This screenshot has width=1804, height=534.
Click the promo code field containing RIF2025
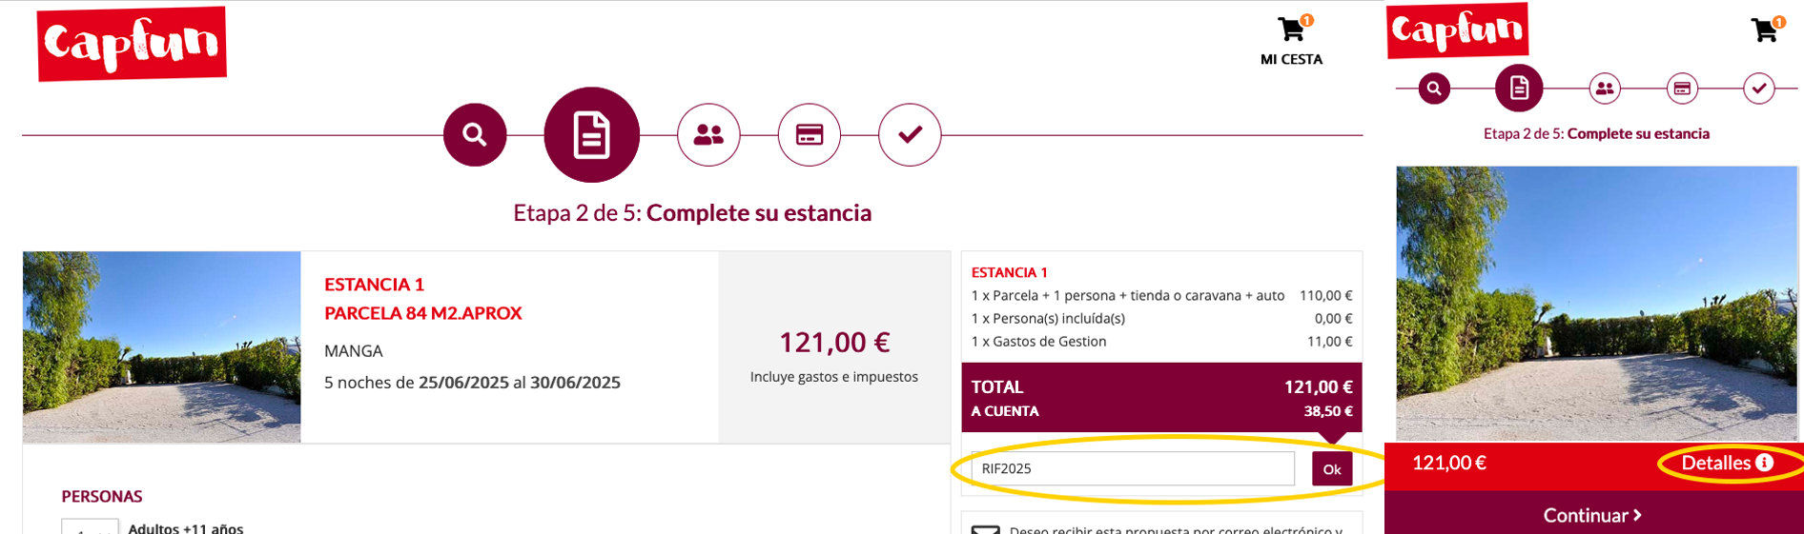click(1133, 468)
